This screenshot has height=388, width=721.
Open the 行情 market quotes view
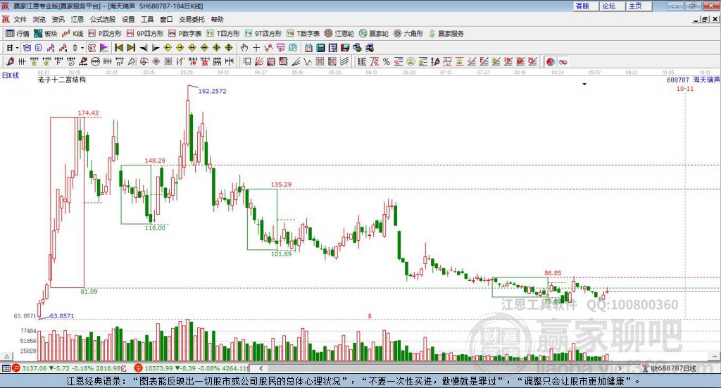[17, 34]
